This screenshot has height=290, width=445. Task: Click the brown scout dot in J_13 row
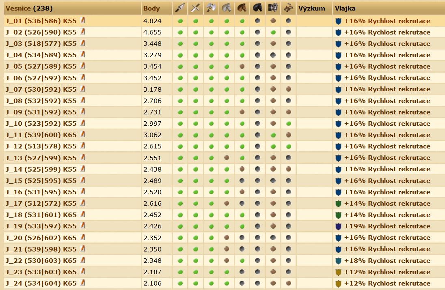(227, 158)
